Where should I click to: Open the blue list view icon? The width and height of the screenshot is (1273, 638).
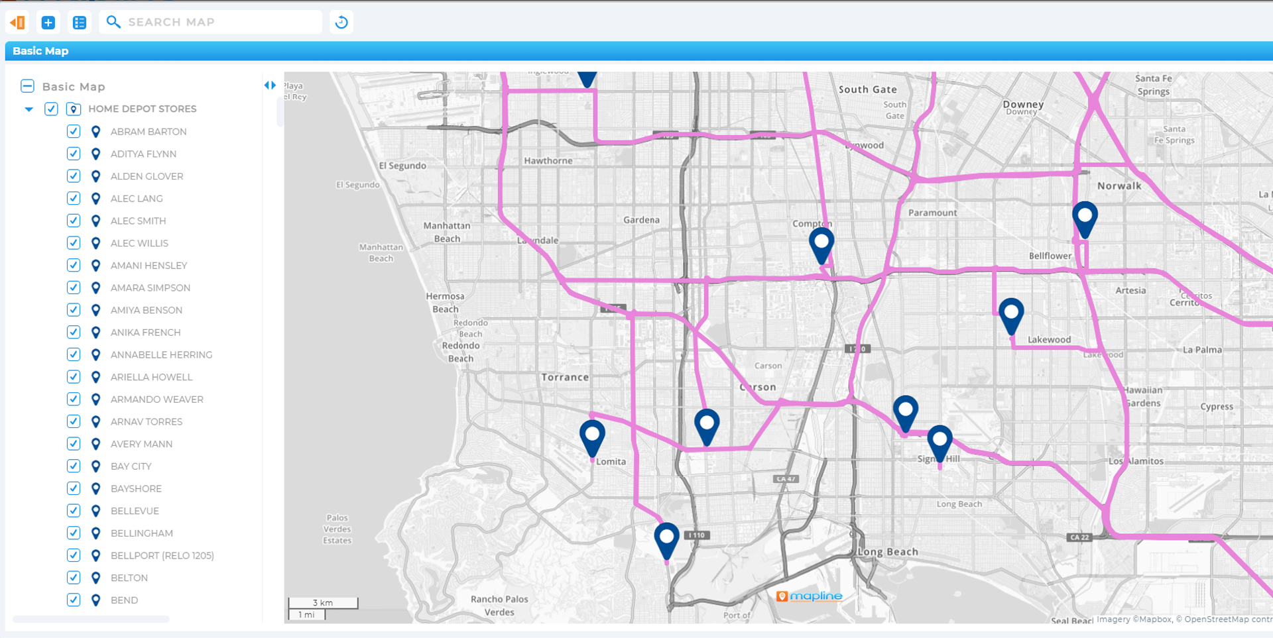point(80,23)
